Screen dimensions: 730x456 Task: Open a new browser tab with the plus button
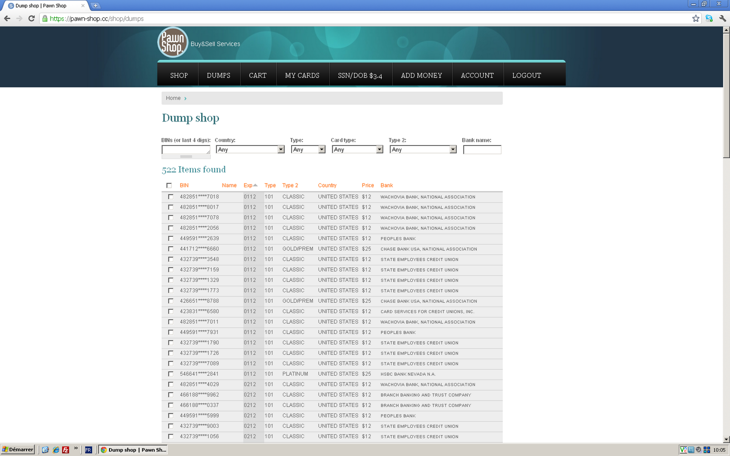point(95,6)
